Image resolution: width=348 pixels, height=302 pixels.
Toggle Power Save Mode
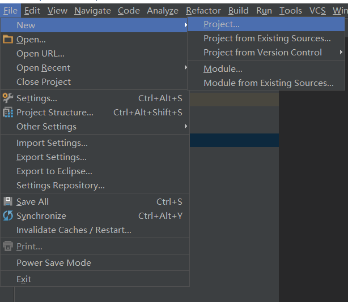95,263
